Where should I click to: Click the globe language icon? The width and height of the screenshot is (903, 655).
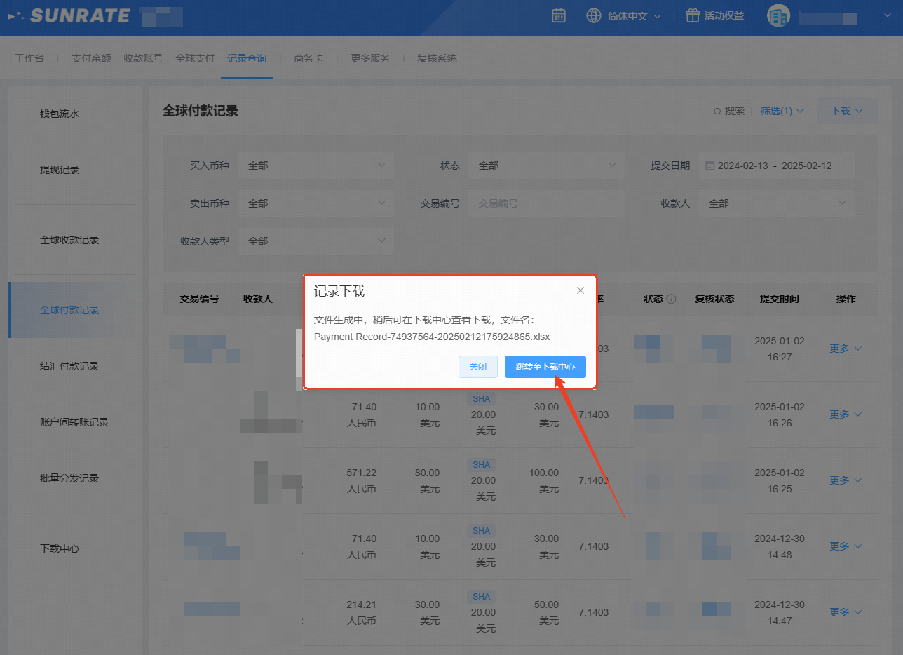594,15
